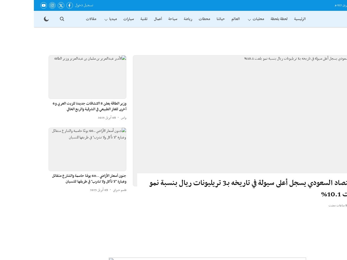Open the X (Twitter) social icon
The height and width of the screenshot is (260, 347).
pos(61,5)
